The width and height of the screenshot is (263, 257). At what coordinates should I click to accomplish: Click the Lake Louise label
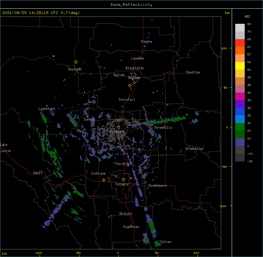click(5, 148)
